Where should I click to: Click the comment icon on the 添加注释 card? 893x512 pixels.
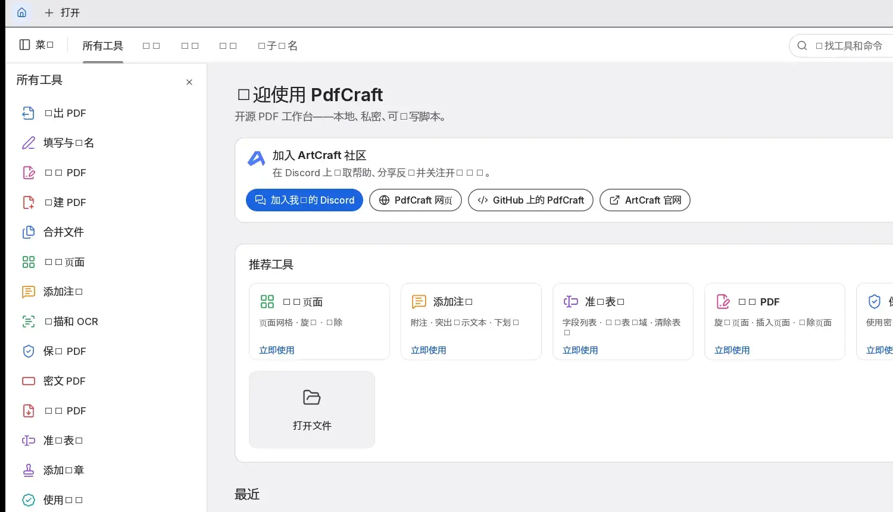pyautogui.click(x=419, y=302)
